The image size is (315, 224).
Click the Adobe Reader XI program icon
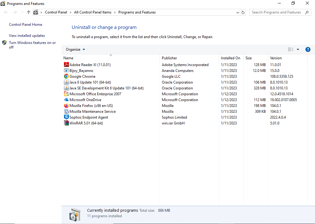(x=66, y=65)
